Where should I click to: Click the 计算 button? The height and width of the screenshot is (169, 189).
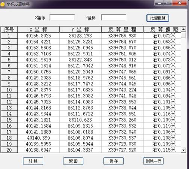[33, 161]
